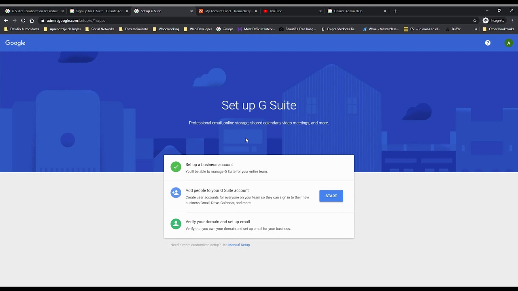This screenshot has width=518, height=291.
Task: Click 'Verify your domain and set up email'
Action: (x=218, y=221)
